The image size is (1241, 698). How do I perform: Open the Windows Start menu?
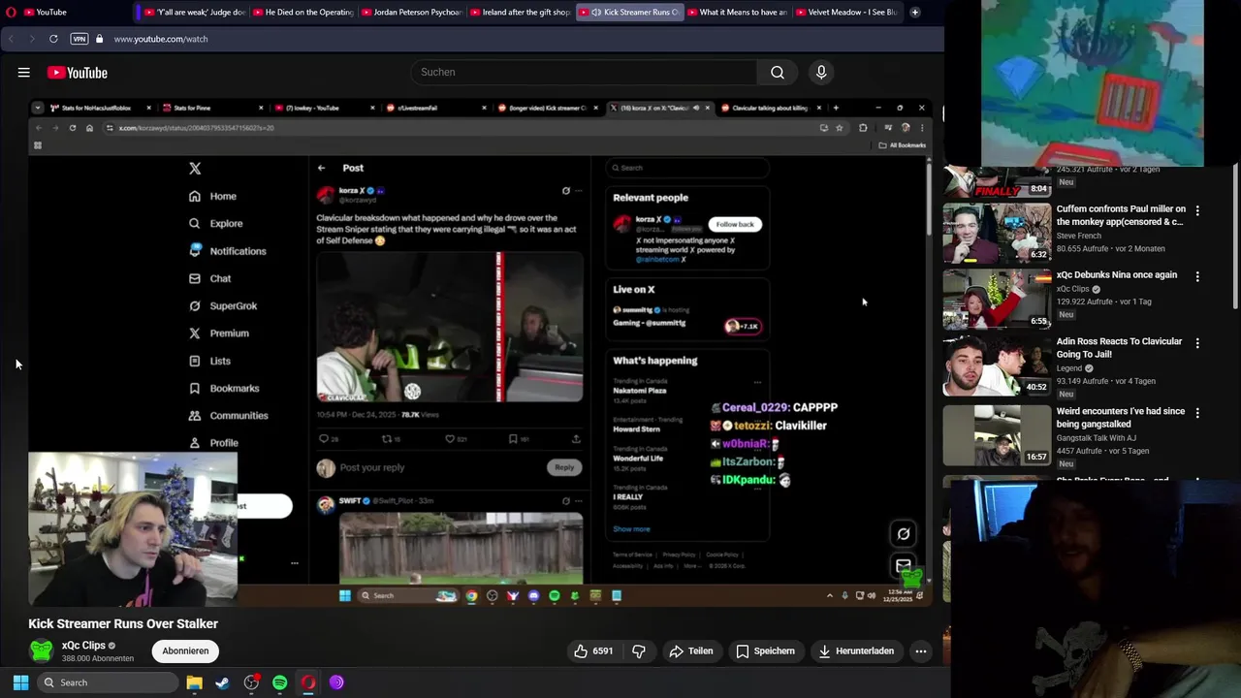(x=20, y=682)
